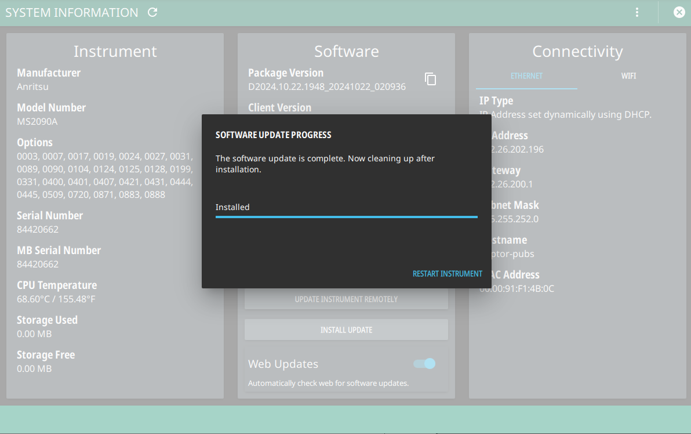This screenshot has width=691, height=434.
Task: Click the installed Options code list
Action: tap(104, 175)
